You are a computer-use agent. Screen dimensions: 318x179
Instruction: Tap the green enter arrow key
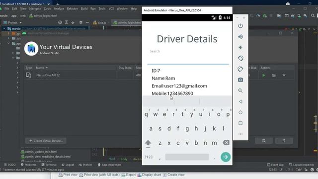pyautogui.click(x=226, y=157)
